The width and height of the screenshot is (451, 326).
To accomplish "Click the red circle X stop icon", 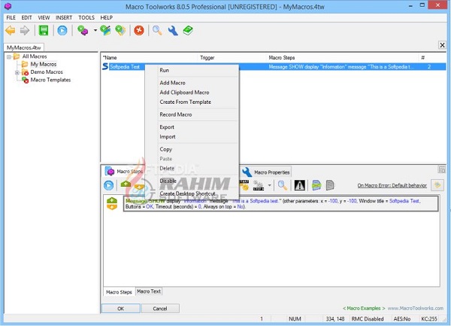I will 139,31.
